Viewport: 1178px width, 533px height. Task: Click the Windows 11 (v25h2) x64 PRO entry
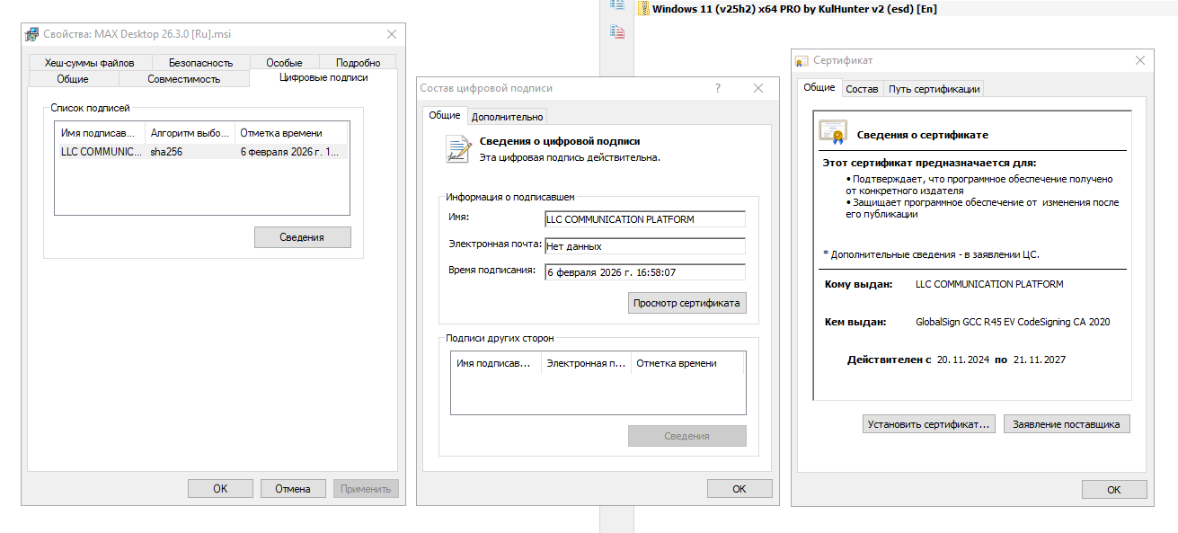pyautogui.click(x=794, y=8)
